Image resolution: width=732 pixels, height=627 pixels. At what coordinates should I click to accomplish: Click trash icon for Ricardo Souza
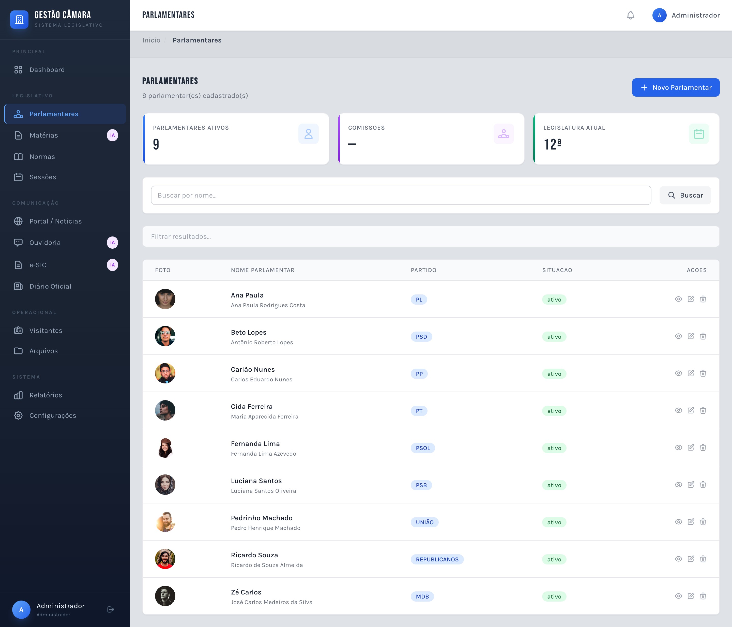703,559
